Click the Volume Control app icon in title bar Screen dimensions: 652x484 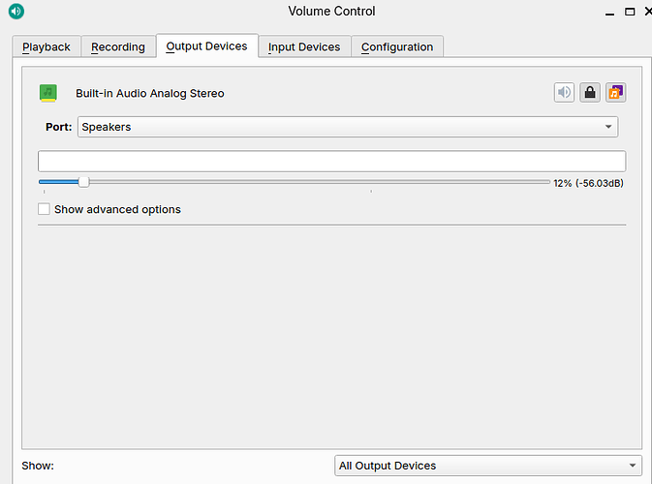pos(15,12)
